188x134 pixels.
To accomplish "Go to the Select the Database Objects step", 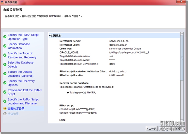I will pyautogui.click(x=20, y=65).
